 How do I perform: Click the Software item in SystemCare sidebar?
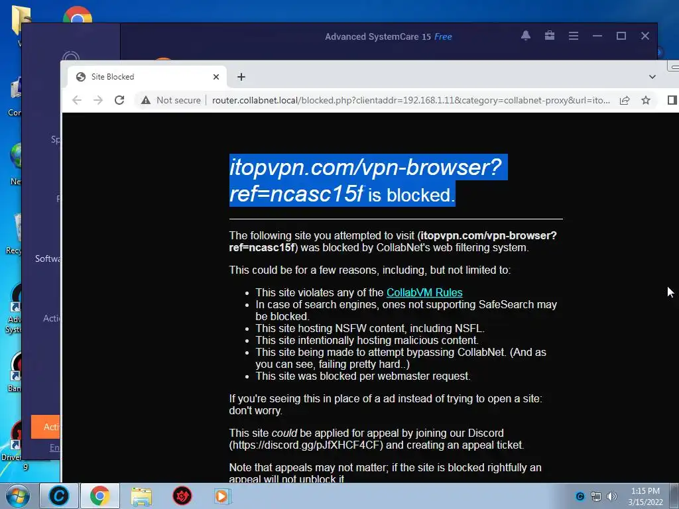tap(48, 258)
